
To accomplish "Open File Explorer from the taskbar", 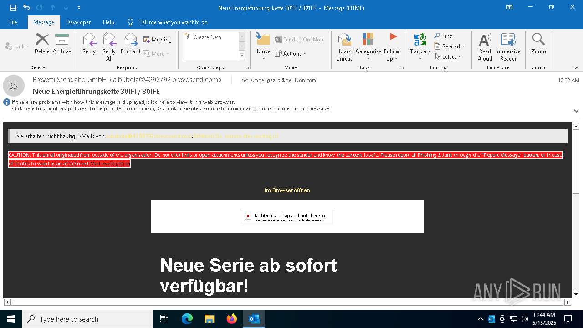I will pyautogui.click(x=210, y=319).
